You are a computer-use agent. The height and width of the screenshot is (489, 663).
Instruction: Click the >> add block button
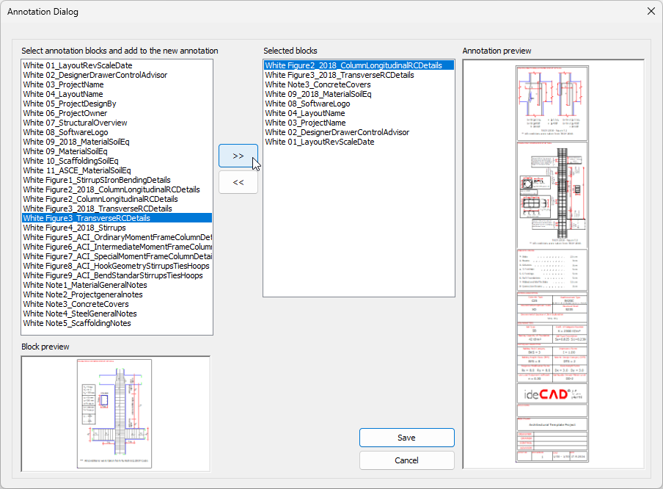pyautogui.click(x=238, y=156)
